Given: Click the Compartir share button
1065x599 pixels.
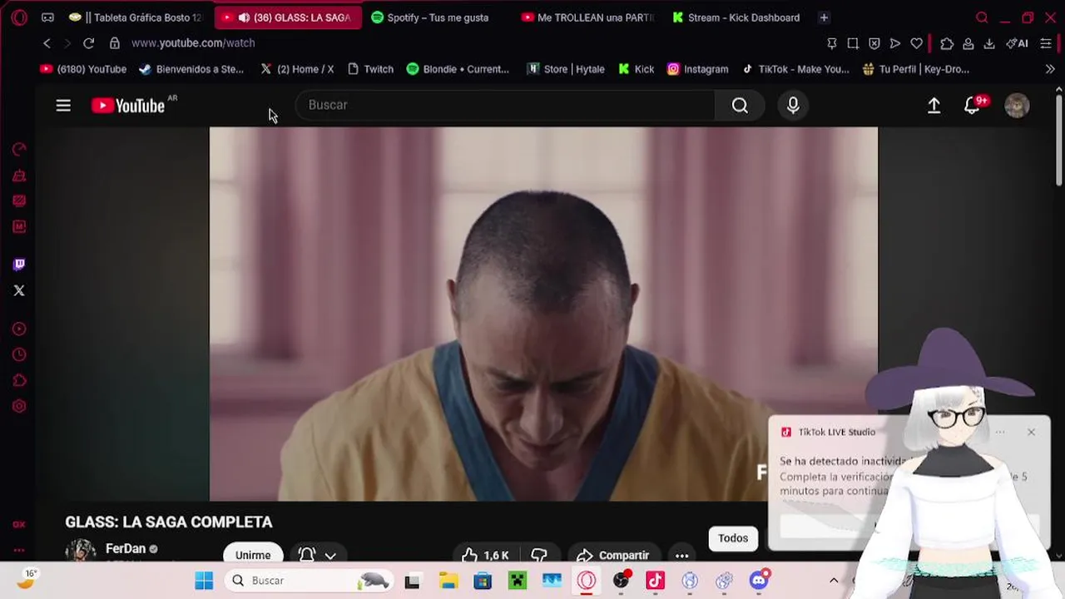Looking at the screenshot, I should point(612,556).
